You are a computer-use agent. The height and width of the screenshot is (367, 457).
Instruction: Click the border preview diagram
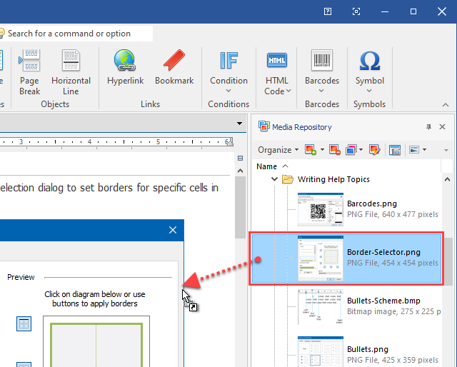[x=96, y=341]
